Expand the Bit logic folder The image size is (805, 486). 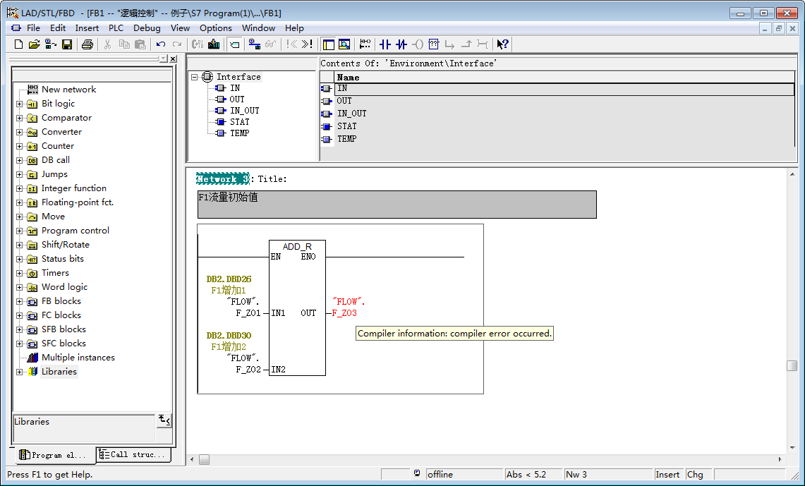click(x=20, y=104)
